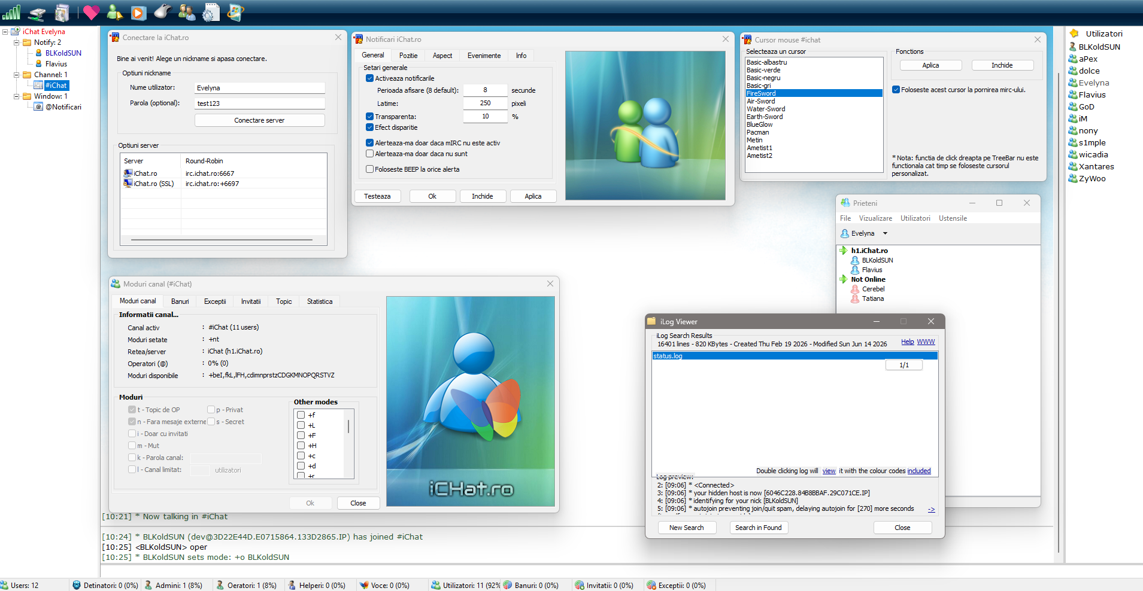Click the server connection drive toolbar icon
Screen dimensions: 1143x591
pyautogui.click(x=37, y=13)
